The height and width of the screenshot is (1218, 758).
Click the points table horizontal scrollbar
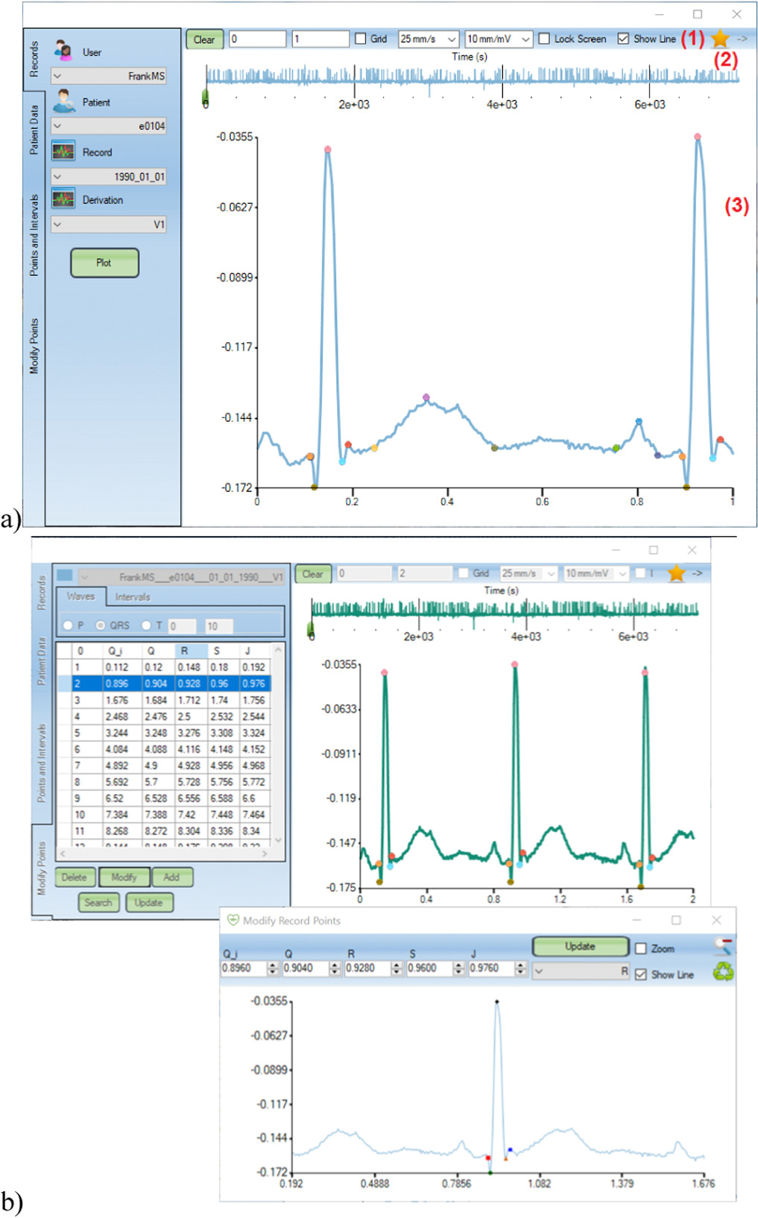(164, 854)
